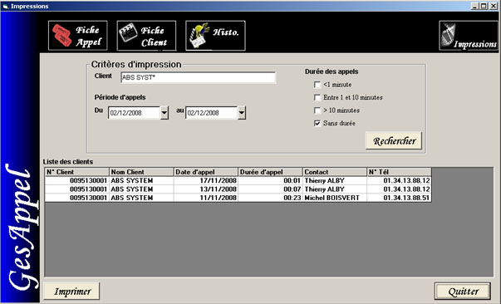Image resolution: width=501 pixels, height=304 pixels.
Task: Select the Michel BOISVERT call row
Action: (238, 198)
